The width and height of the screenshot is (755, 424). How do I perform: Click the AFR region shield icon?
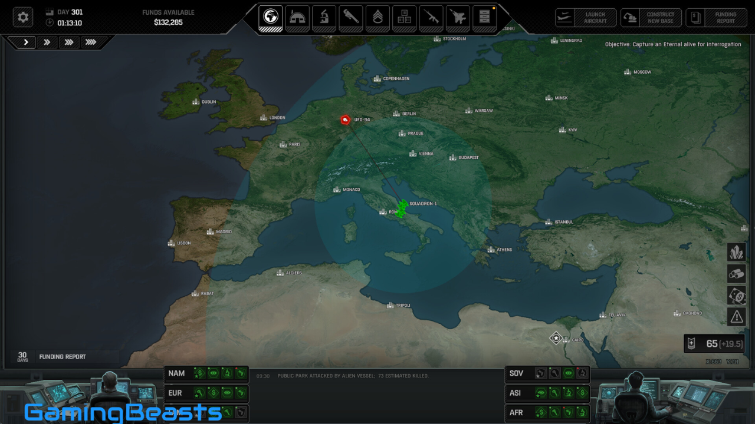(x=569, y=412)
